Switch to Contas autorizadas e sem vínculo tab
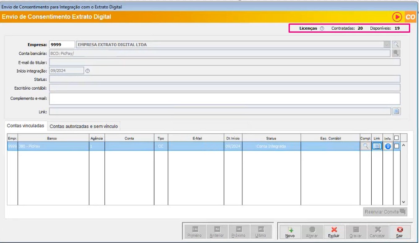419x243 pixels. pos(84,126)
